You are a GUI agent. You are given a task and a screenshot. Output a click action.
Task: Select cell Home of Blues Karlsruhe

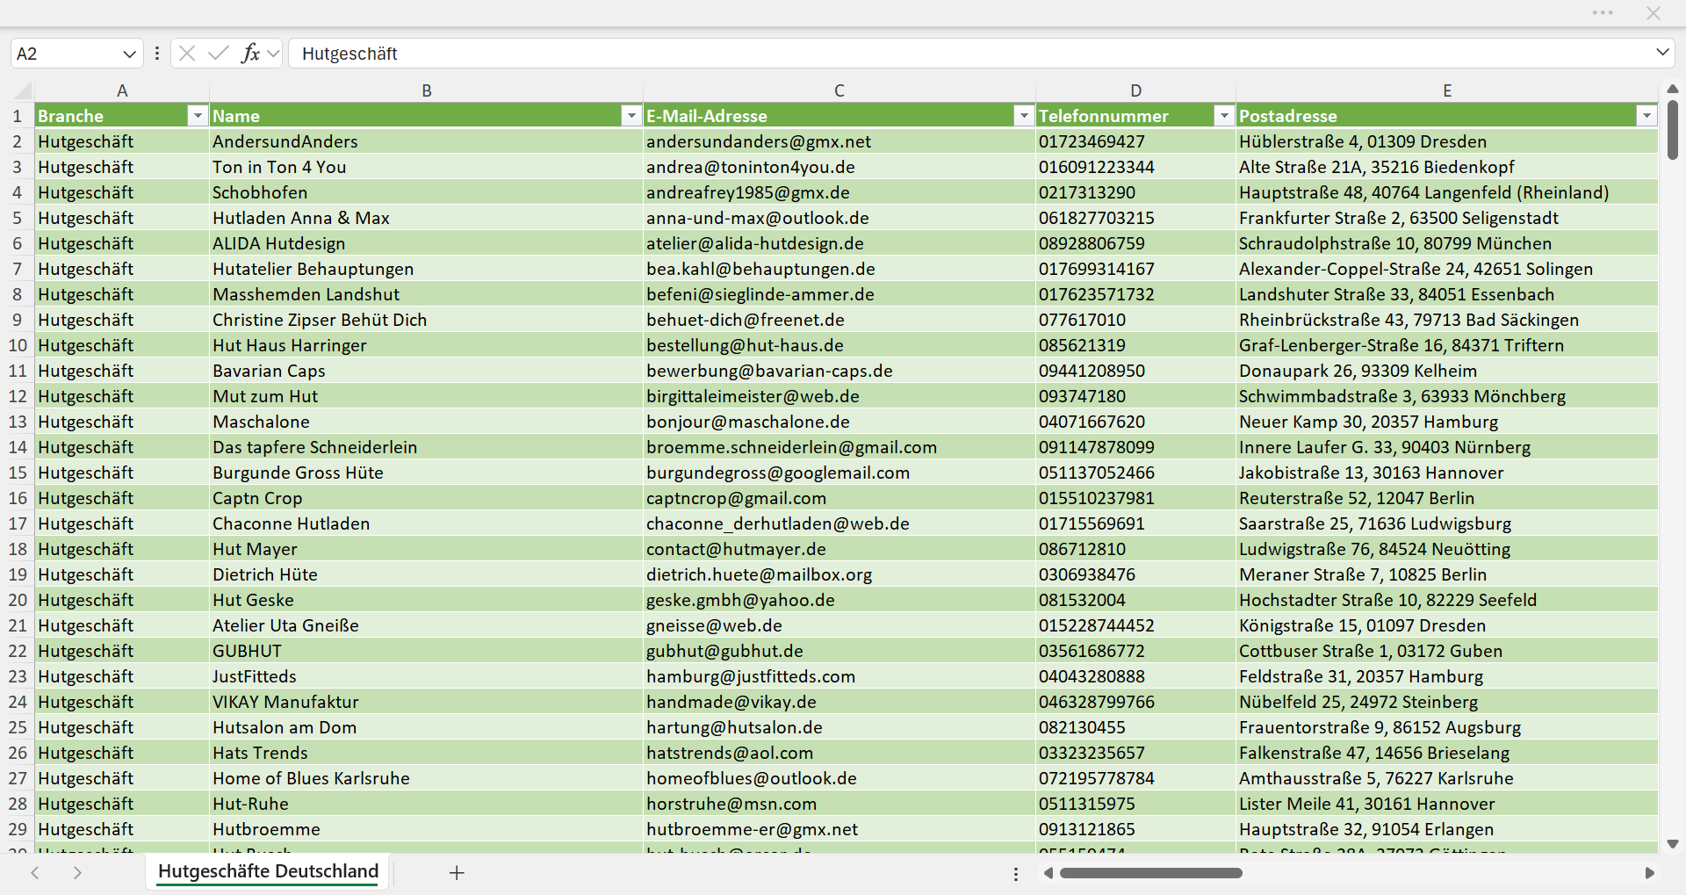click(426, 778)
